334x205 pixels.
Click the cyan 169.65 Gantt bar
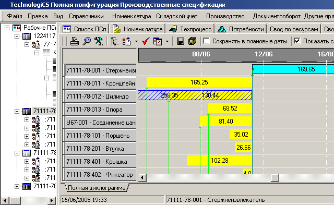point(293,69)
